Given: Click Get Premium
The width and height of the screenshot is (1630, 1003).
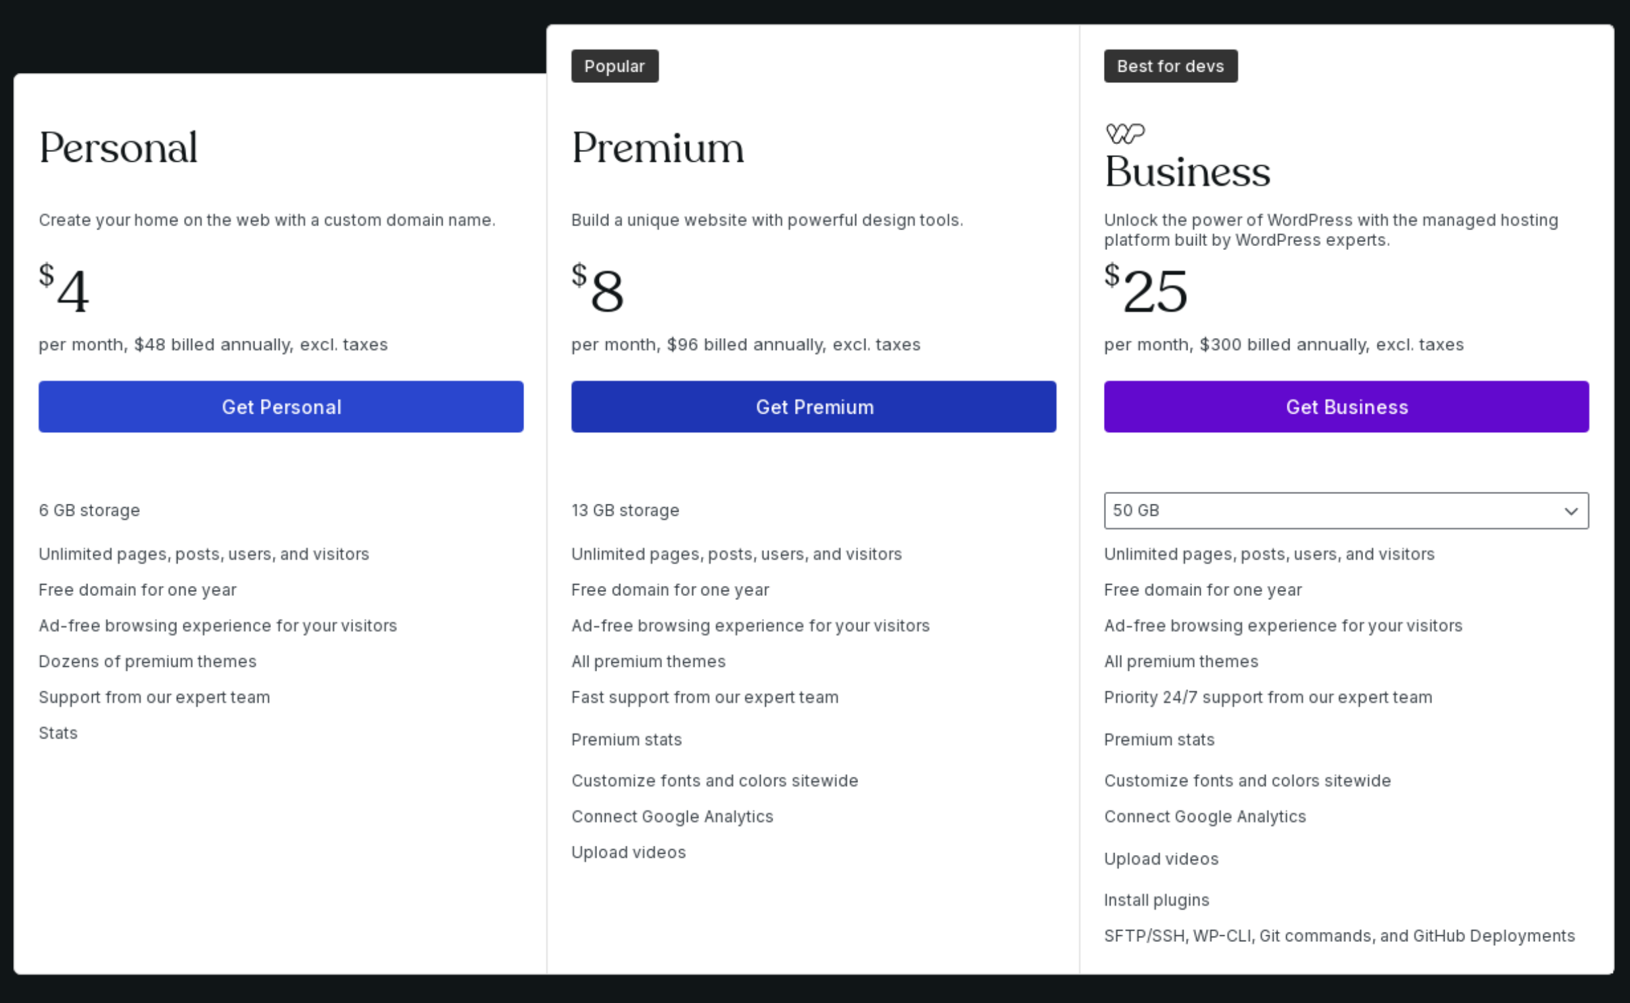Looking at the screenshot, I should click(x=813, y=406).
